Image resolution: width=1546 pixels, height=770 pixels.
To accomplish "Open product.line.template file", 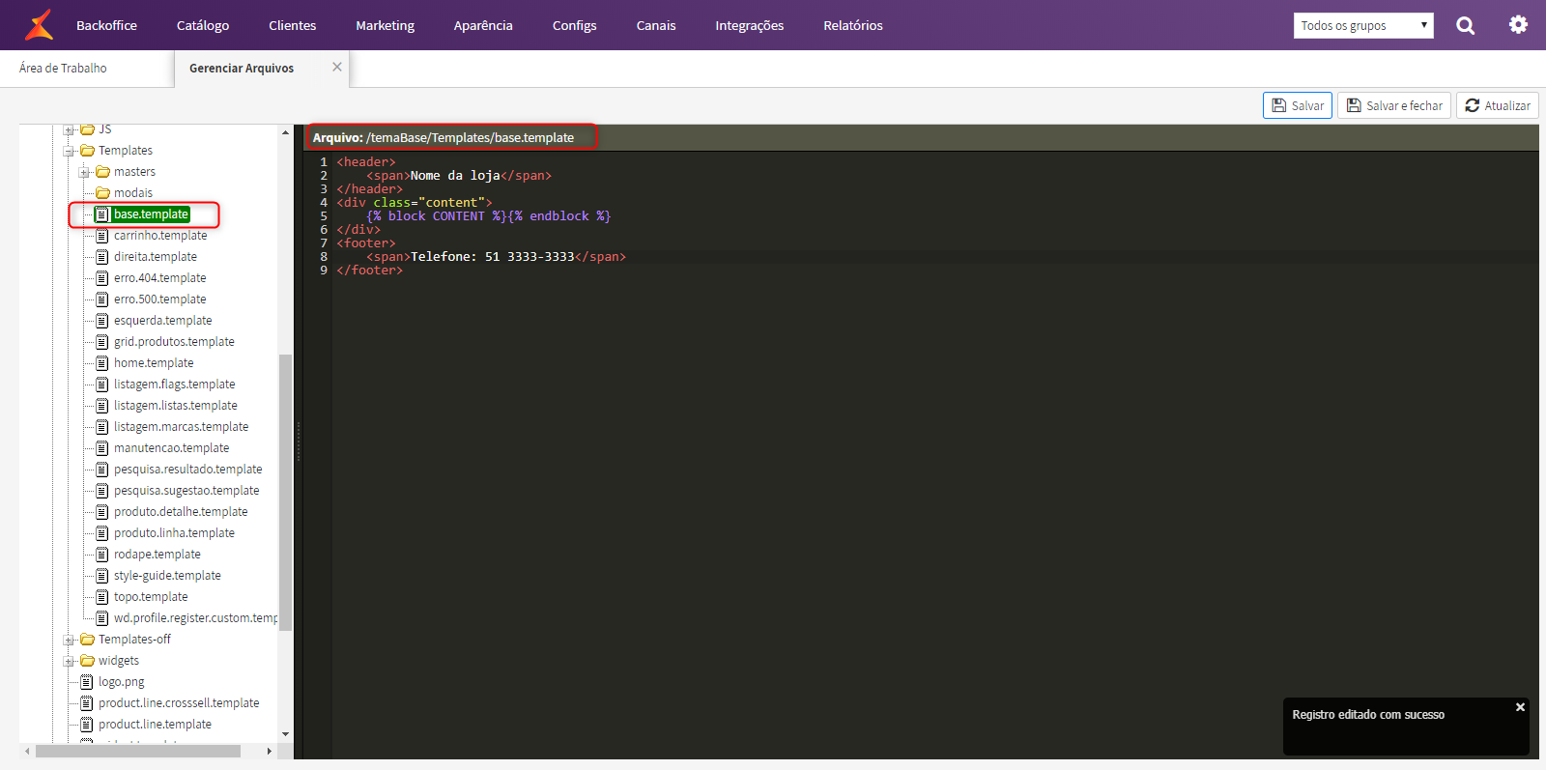I will pos(155,725).
